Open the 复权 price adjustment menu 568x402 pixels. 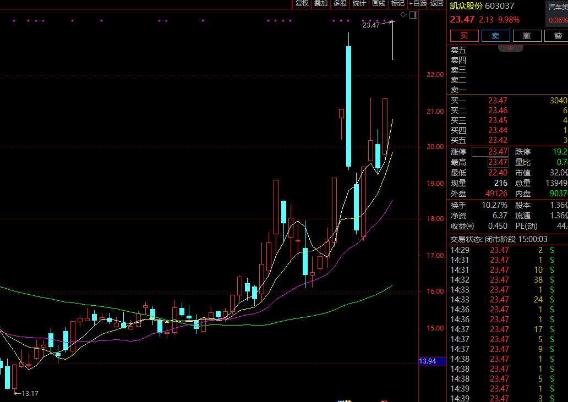point(302,3)
